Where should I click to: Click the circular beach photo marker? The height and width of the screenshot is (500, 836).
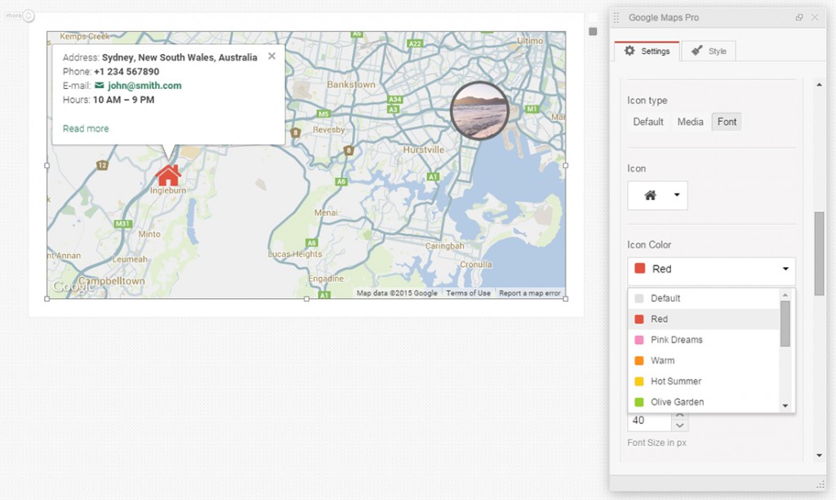click(x=479, y=110)
